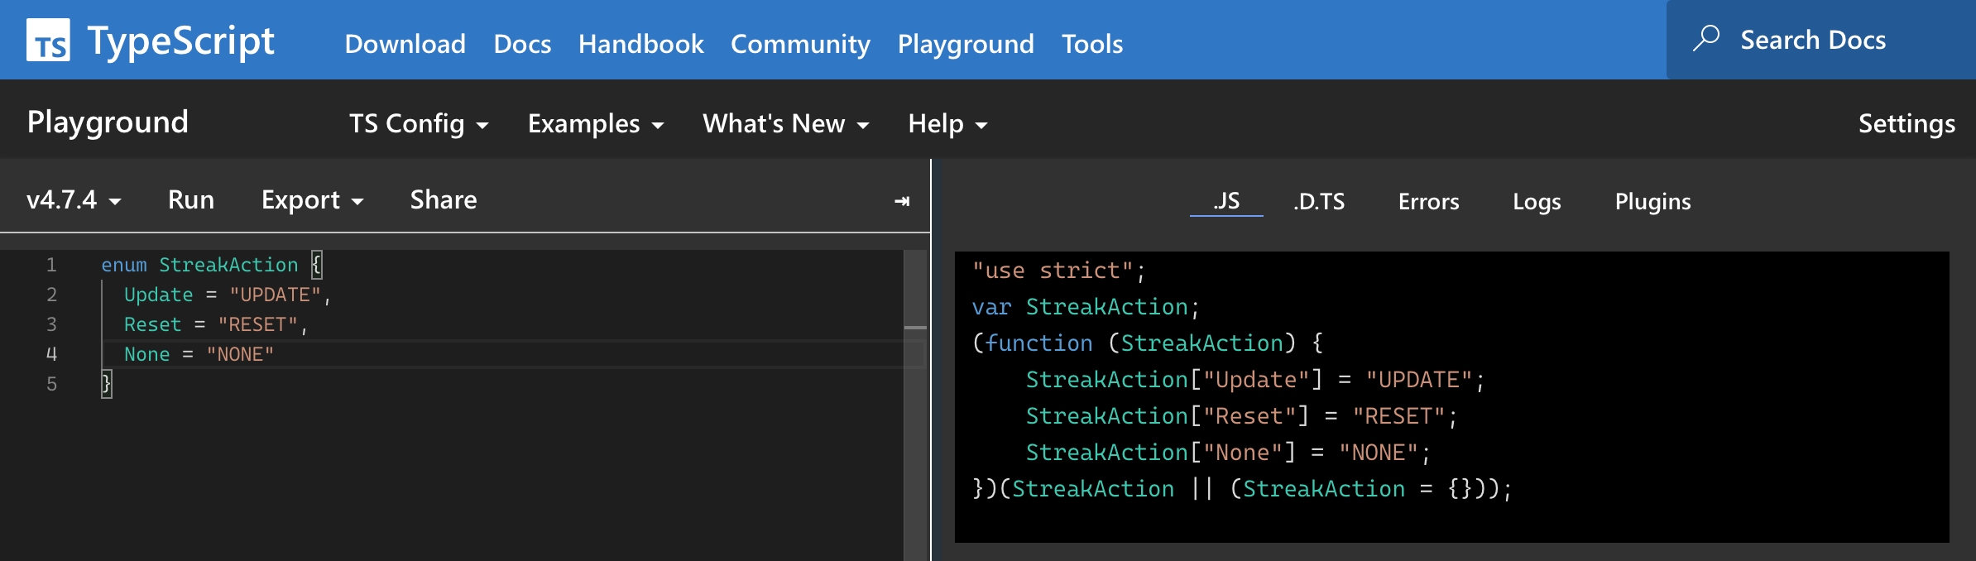Image resolution: width=1976 pixels, height=561 pixels.
Task: Click the Search Docs magnifier icon
Action: [1705, 39]
